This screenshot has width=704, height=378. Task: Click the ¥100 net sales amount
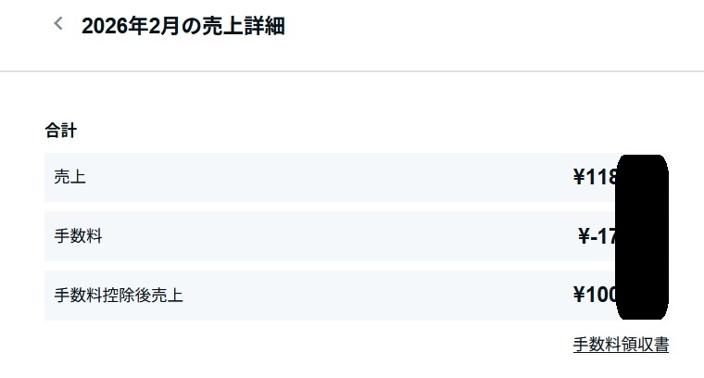[596, 296]
